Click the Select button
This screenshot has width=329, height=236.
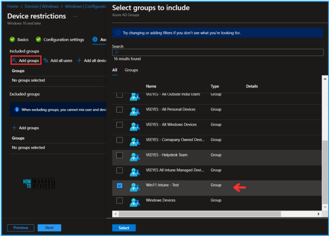tap(124, 228)
